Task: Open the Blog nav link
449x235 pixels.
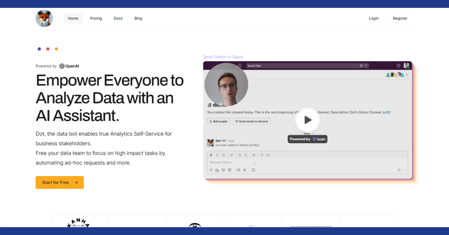Action: pyautogui.click(x=138, y=18)
